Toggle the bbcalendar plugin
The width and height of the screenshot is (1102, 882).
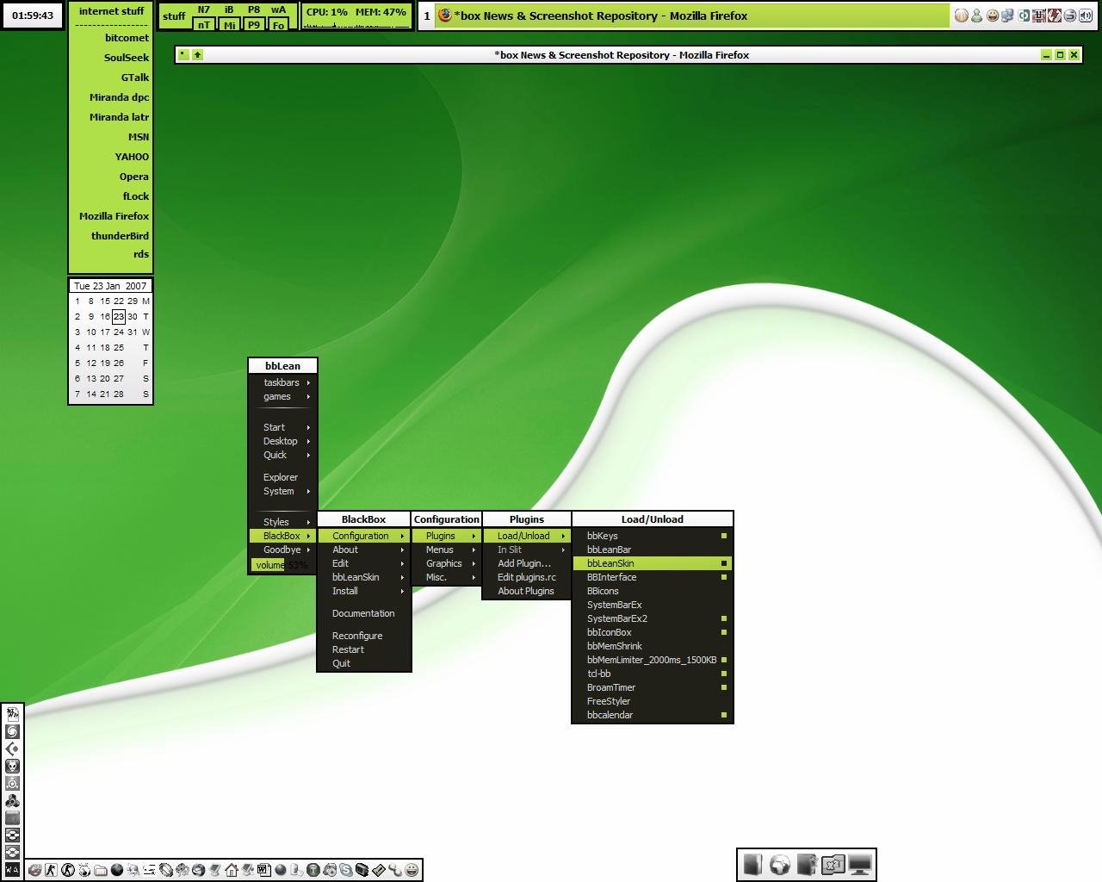(x=653, y=715)
